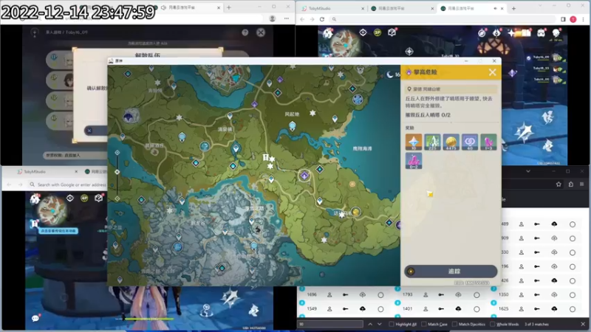The height and width of the screenshot is (332, 591).
Task: Open a new tab in Chrome window
Action: 513,8
